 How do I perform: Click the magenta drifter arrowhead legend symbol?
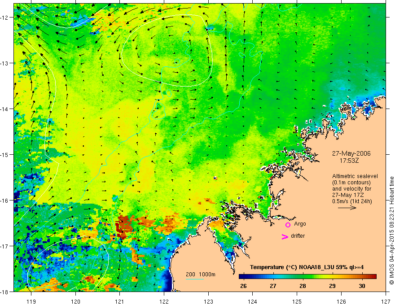285,236
